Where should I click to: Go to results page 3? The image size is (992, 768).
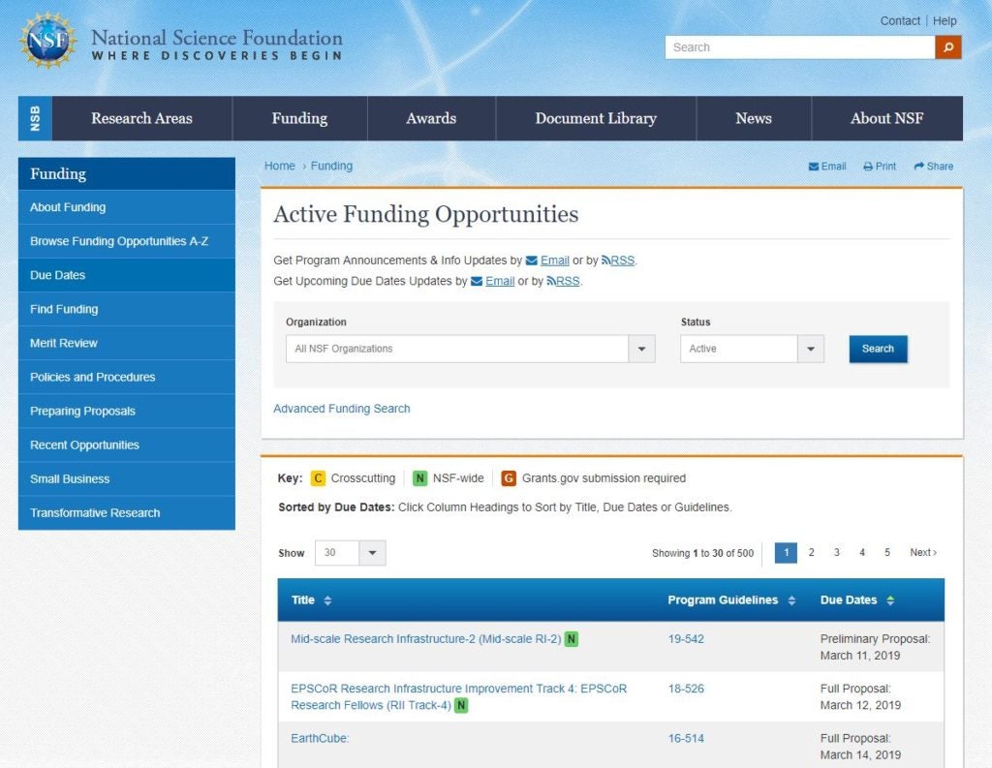tap(836, 552)
